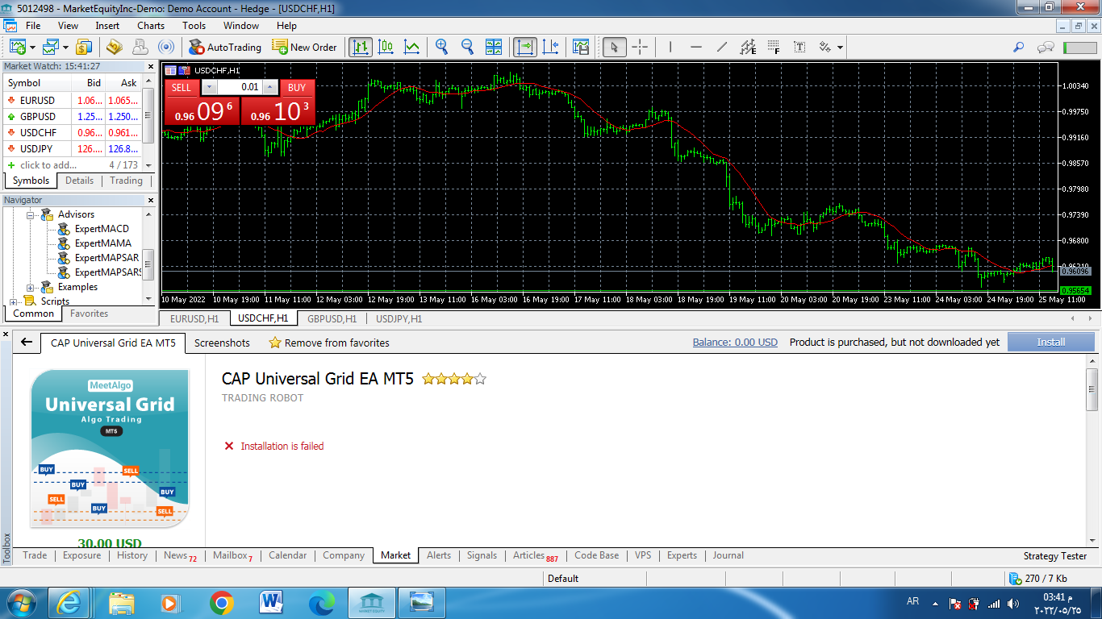Toggle the chart shift icon
The image size is (1102, 619).
(551, 47)
